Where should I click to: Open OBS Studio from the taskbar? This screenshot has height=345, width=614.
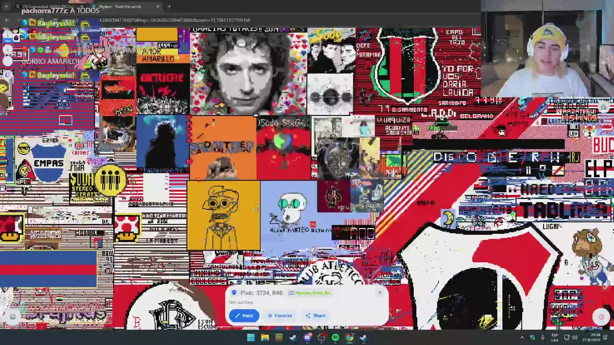click(x=321, y=337)
